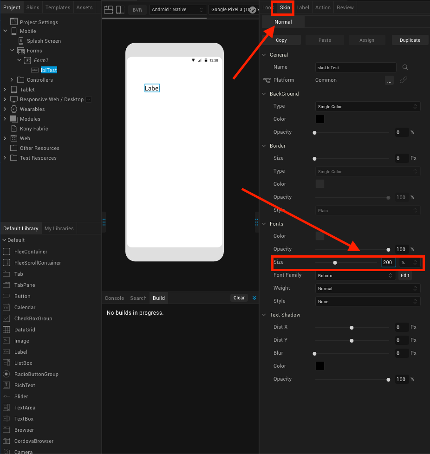Image resolution: width=430 pixels, height=454 pixels.
Task: Collapse the Default library group
Action: click(4, 240)
